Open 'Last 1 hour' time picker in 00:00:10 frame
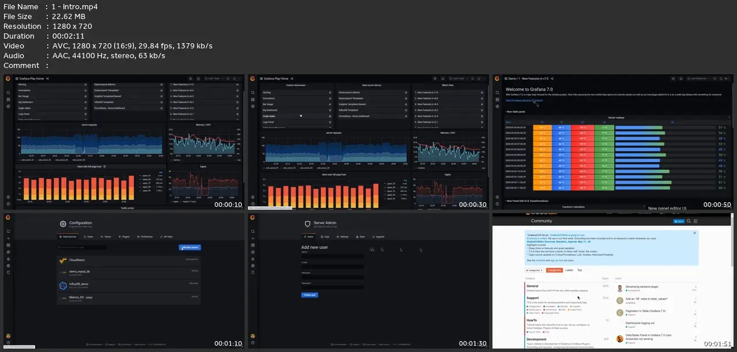The image size is (737, 352). click(x=213, y=78)
